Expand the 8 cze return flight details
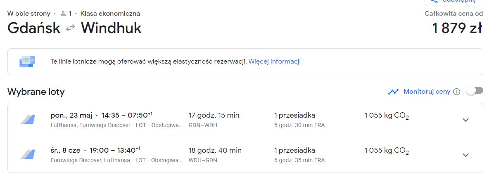 click(465, 155)
